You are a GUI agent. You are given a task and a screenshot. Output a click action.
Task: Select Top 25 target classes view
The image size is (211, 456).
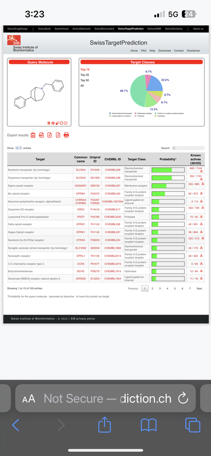[x=85, y=75]
